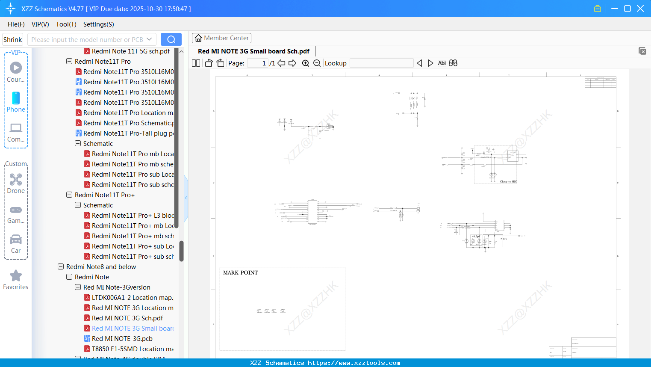Toggle the two-page split view icon
Screen dimensions: 651x367
[x=196, y=63]
